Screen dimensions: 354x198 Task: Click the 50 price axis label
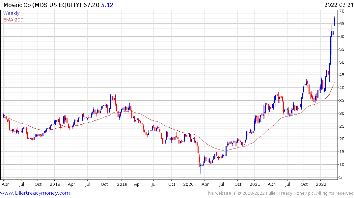point(342,62)
